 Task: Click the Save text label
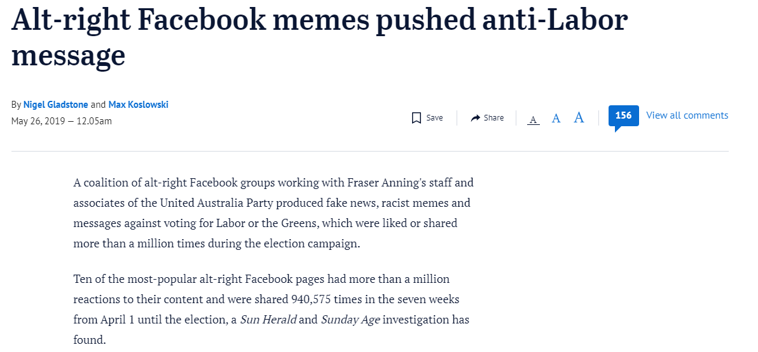click(434, 118)
